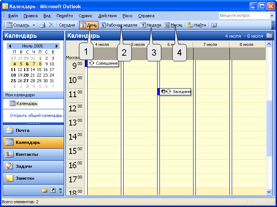
Task: Open the Справка menu
Action: pyautogui.click(x=146, y=16)
